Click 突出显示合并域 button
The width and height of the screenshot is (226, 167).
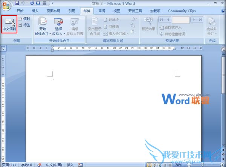pyautogui.click(x=95, y=26)
